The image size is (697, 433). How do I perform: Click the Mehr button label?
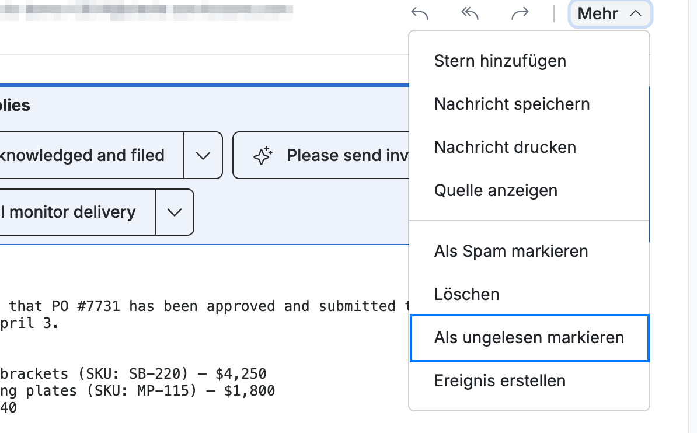pos(598,14)
